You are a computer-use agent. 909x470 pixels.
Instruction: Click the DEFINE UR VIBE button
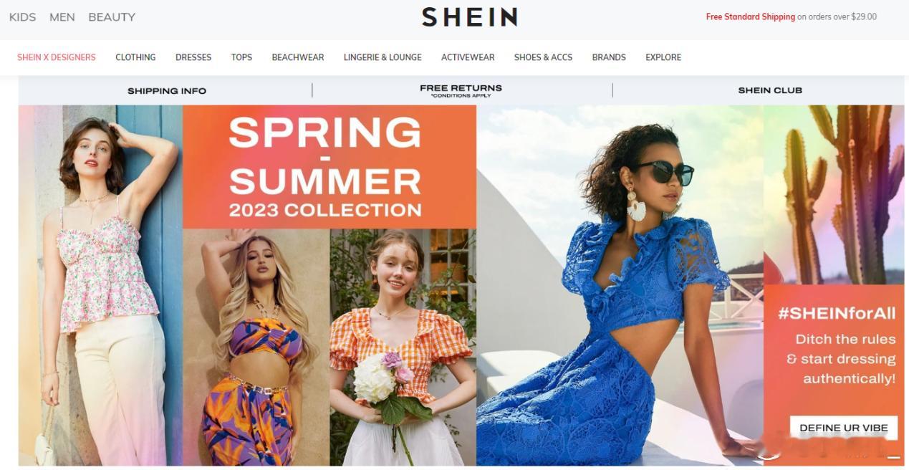pos(844,428)
